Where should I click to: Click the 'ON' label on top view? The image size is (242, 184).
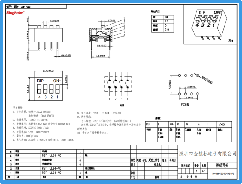click(x=57, y=81)
